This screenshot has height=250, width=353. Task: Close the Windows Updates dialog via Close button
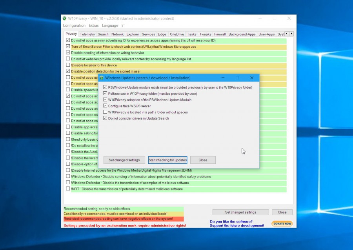click(203, 160)
